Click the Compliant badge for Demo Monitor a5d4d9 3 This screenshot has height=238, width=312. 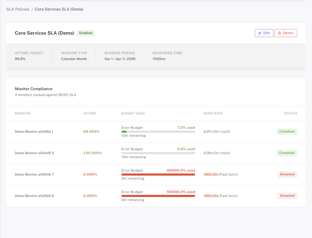287,153
